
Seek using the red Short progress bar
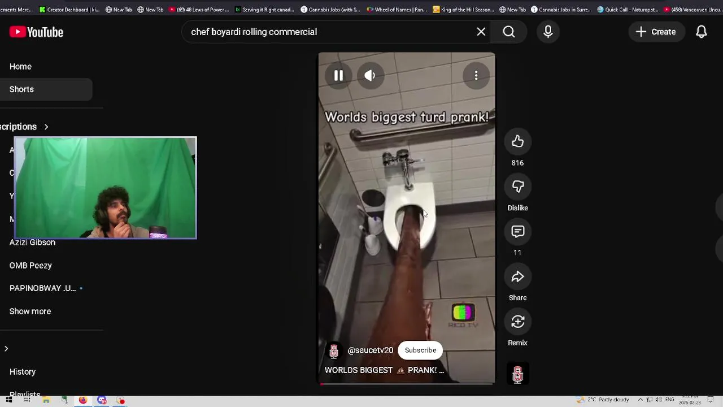click(407, 384)
